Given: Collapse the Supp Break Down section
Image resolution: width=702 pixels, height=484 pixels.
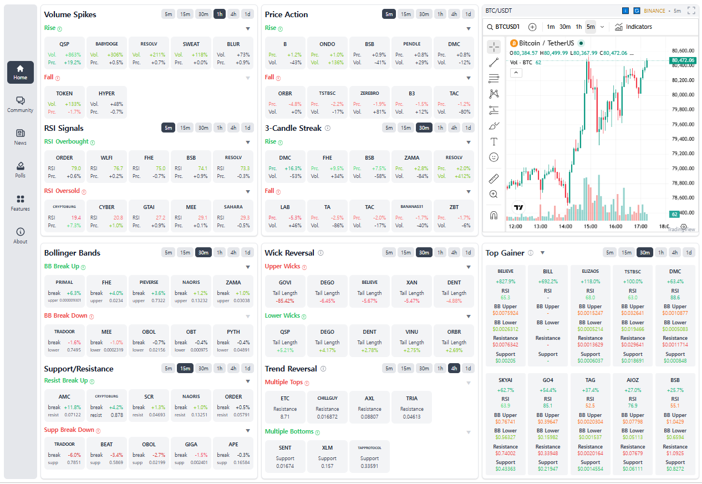Looking at the screenshot, I should [248, 431].
